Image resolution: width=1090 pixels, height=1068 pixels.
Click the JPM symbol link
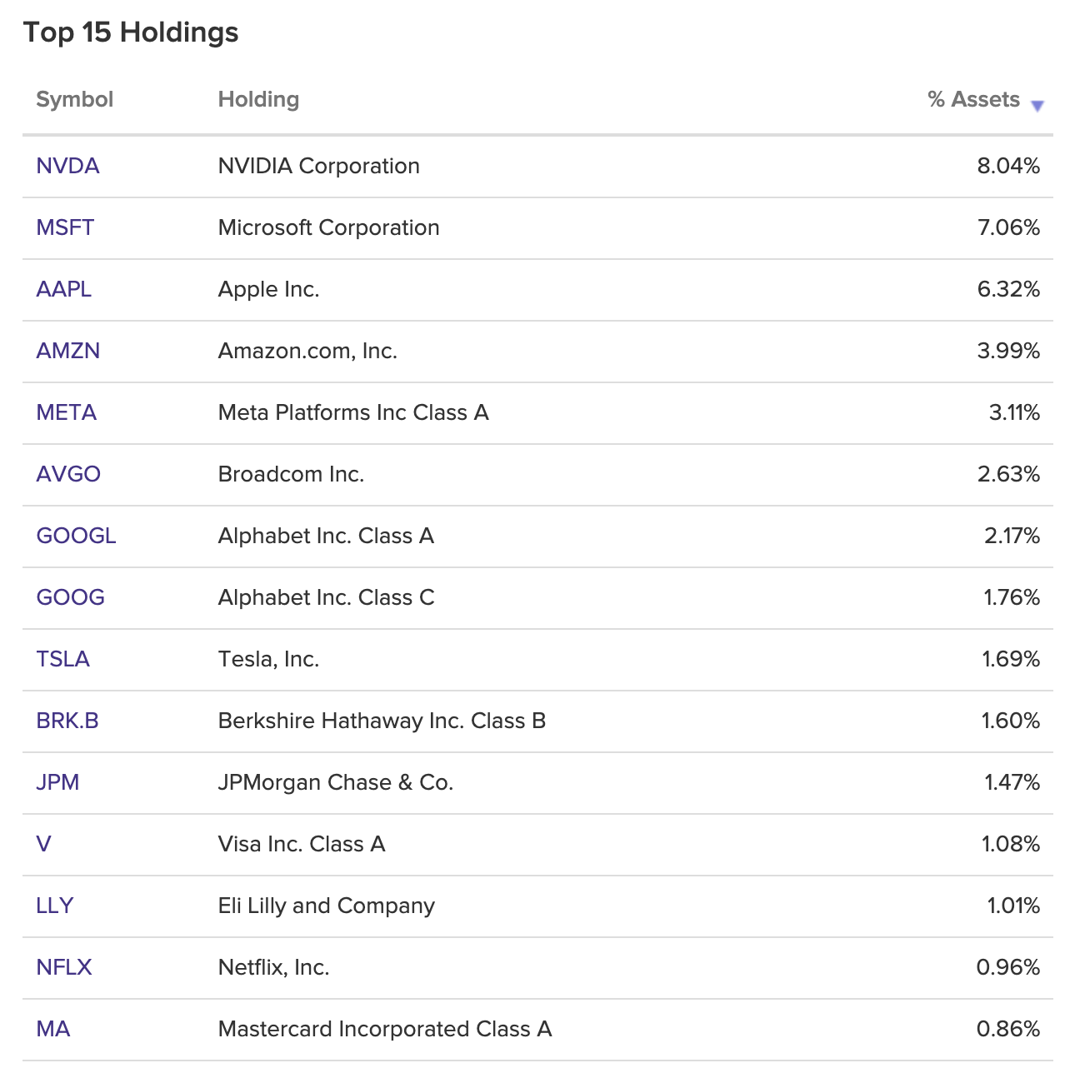[x=57, y=782]
